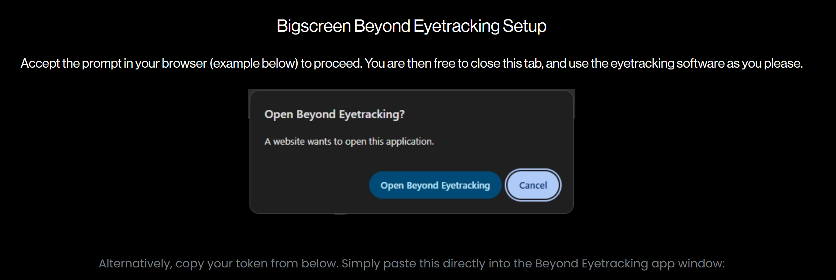Click "as you please" ending the instructions

click(x=764, y=63)
